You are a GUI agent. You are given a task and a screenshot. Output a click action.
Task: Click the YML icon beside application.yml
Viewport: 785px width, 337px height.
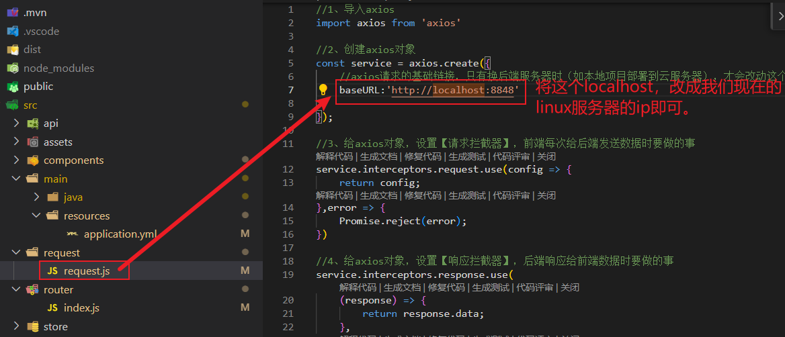coord(73,234)
